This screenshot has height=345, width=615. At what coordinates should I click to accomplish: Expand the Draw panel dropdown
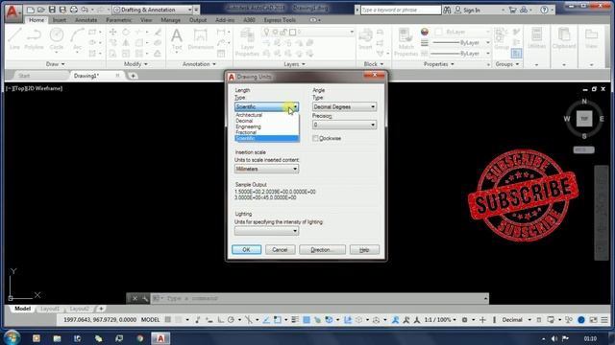pyautogui.click(x=55, y=64)
